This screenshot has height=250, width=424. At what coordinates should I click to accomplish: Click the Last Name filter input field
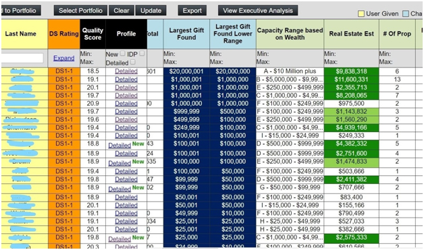coord(22,58)
